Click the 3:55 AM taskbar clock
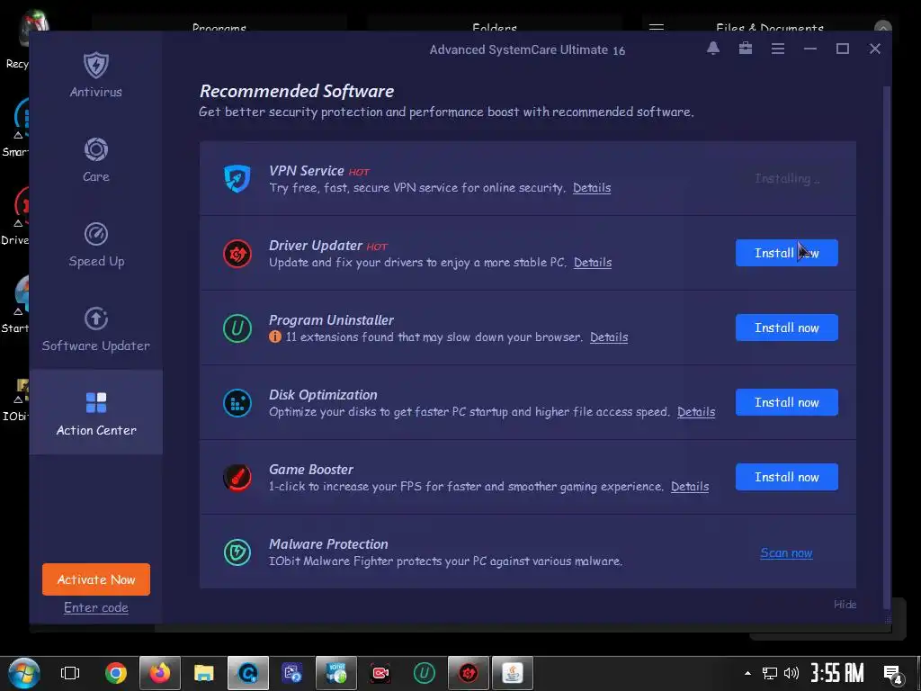Image resolution: width=921 pixels, height=691 pixels. click(837, 672)
